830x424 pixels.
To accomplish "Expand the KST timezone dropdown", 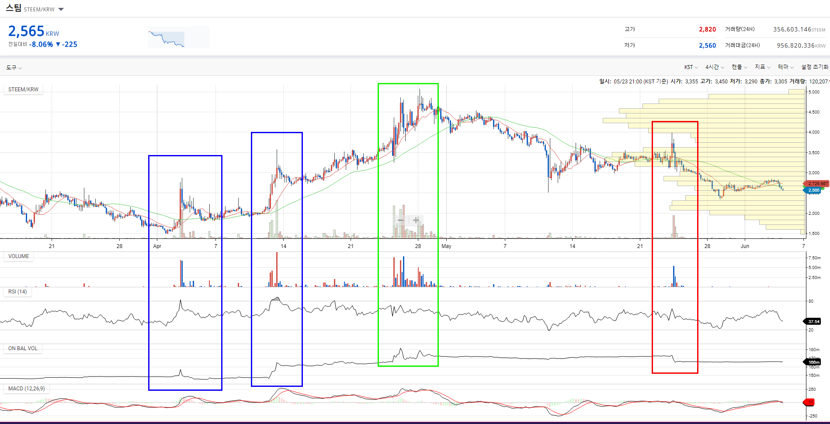I will click(691, 67).
